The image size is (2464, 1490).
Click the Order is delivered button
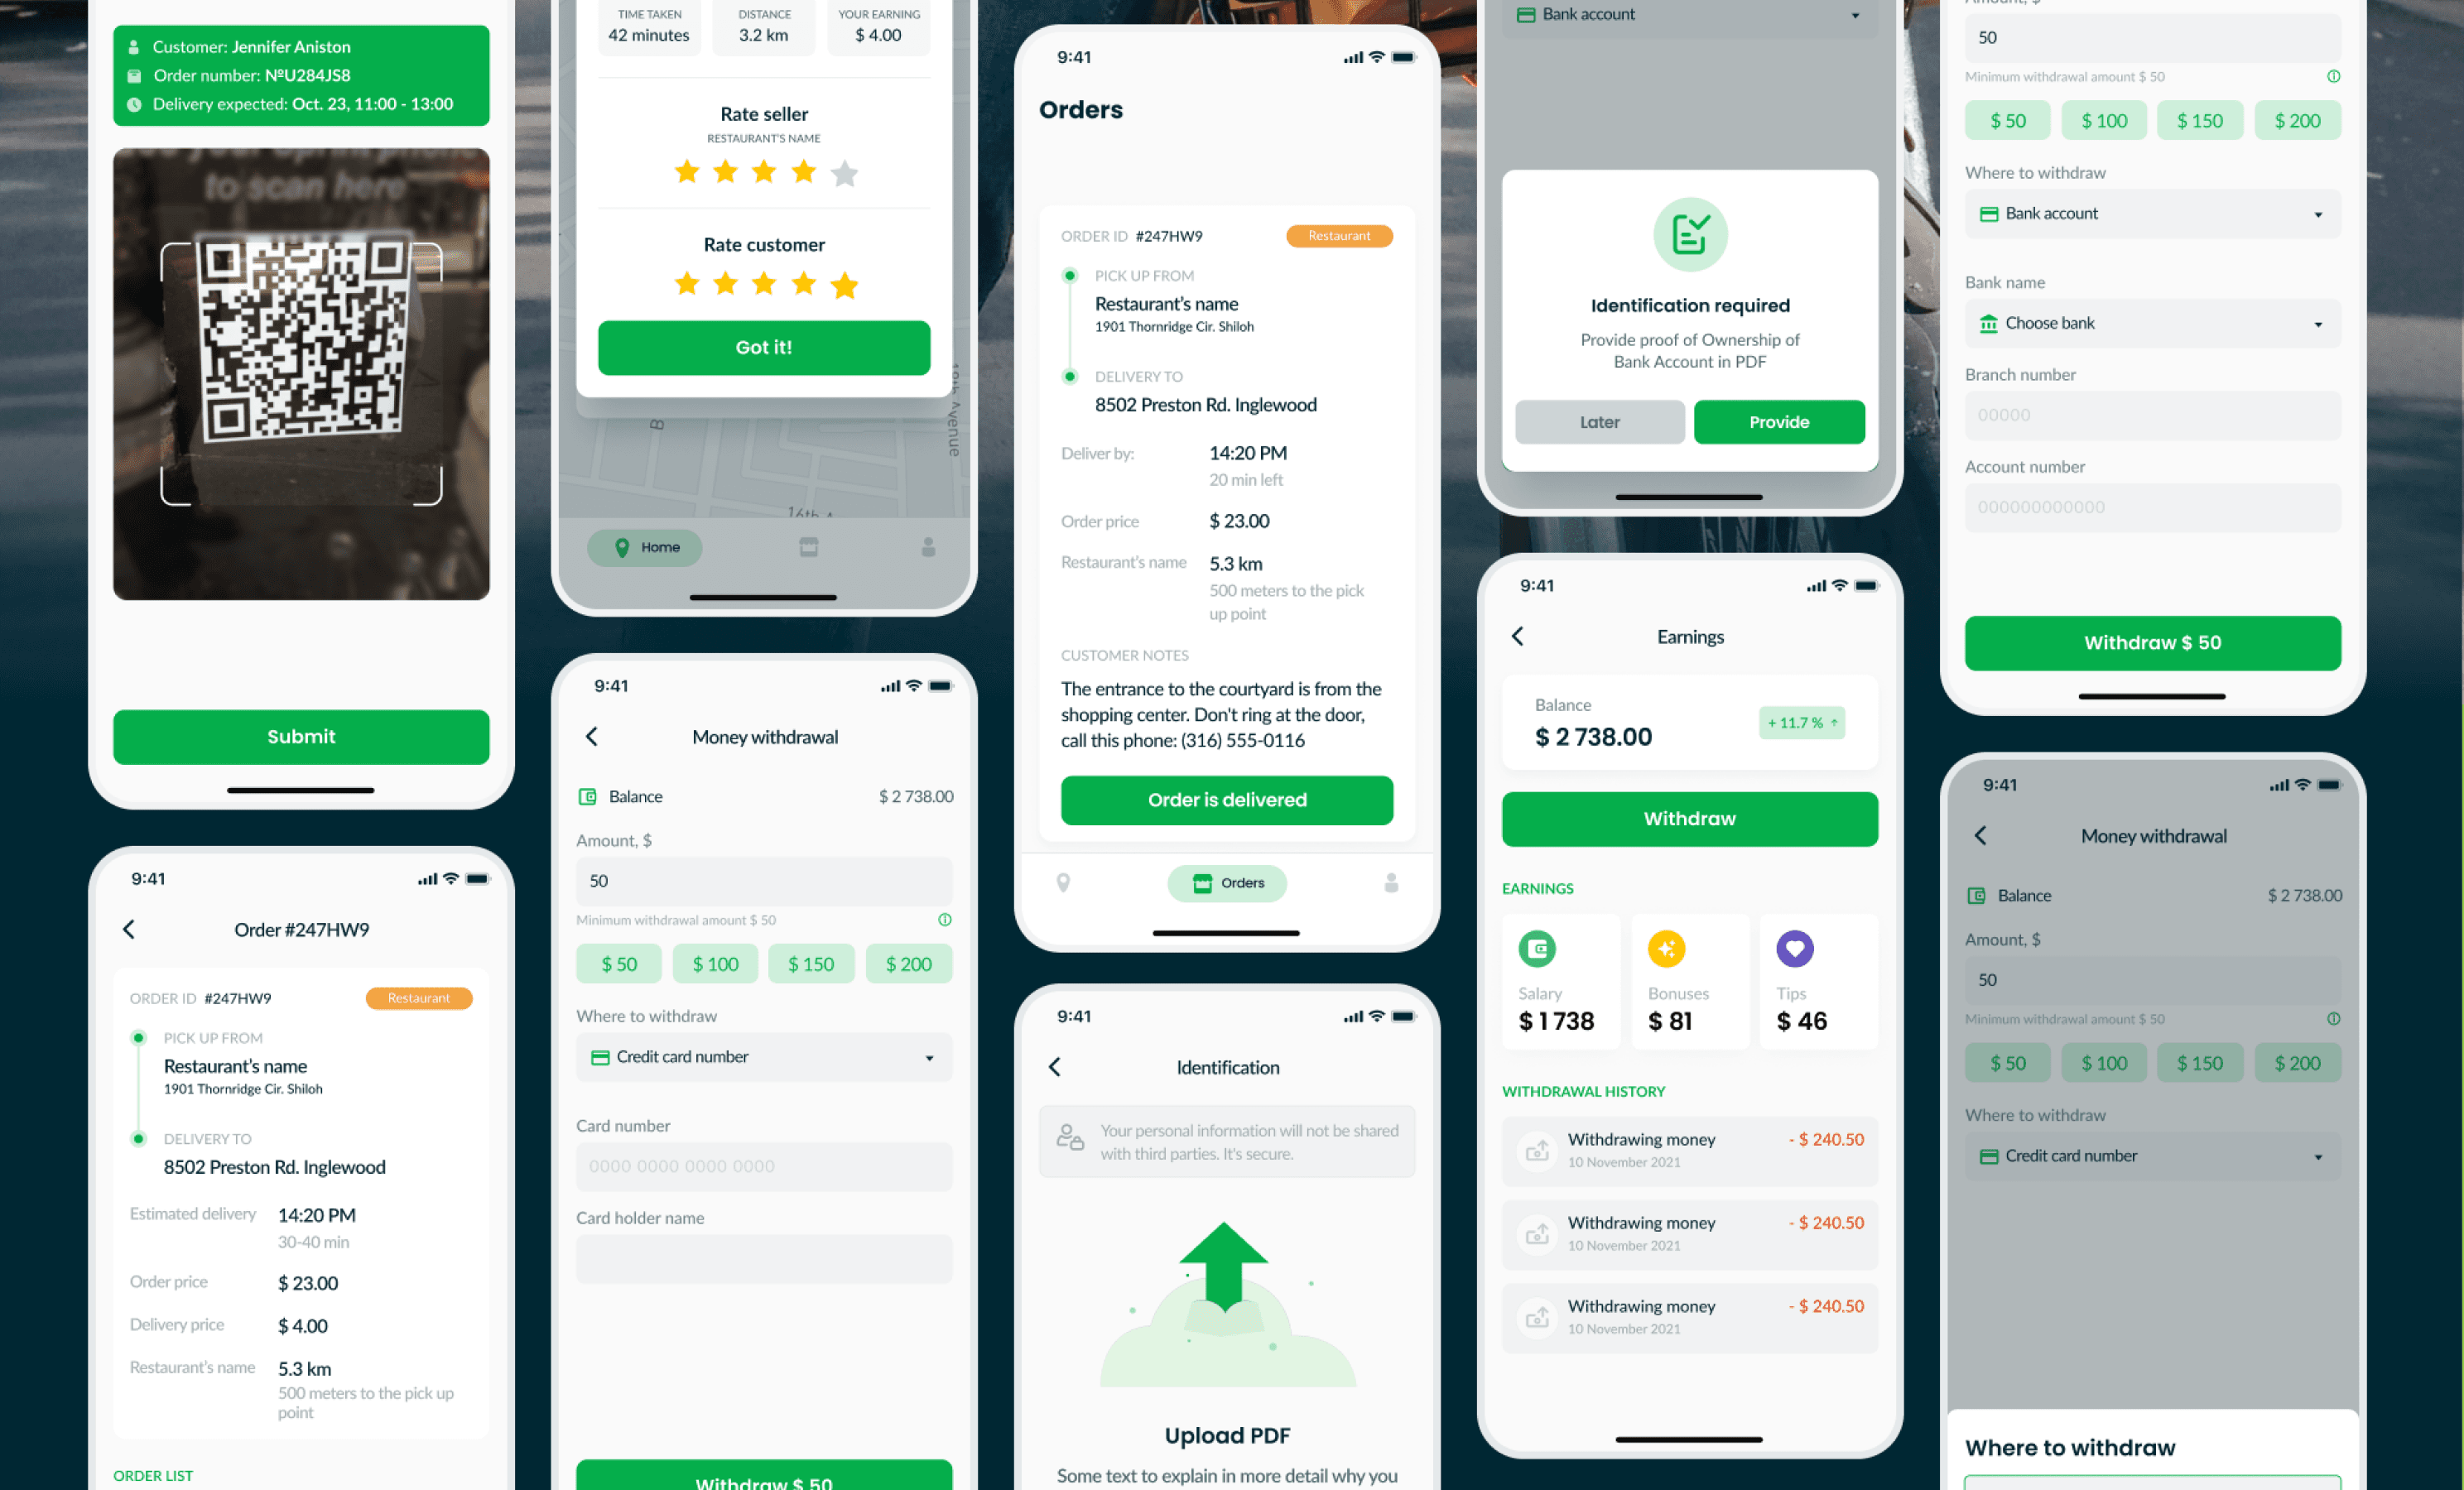point(1227,799)
